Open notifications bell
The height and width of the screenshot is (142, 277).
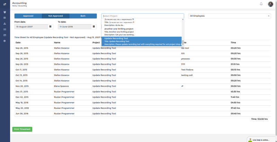(x=261, y=4)
